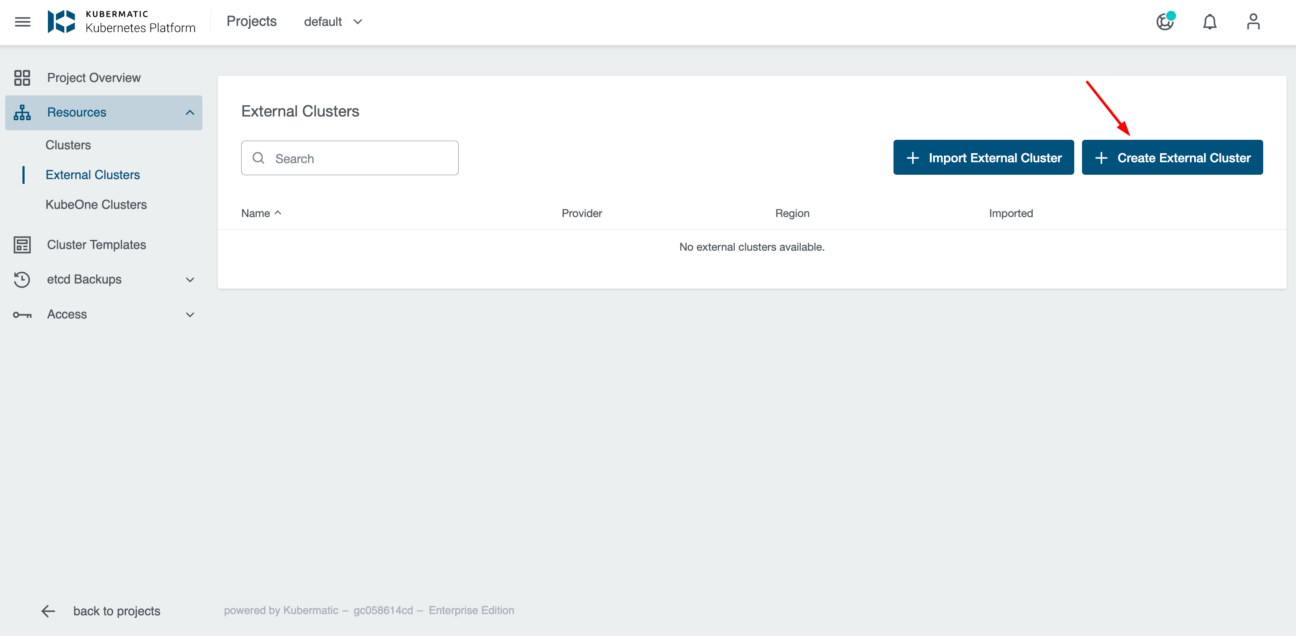Collapse the Resources section
Viewport: 1296px width, 636px height.
click(x=190, y=112)
